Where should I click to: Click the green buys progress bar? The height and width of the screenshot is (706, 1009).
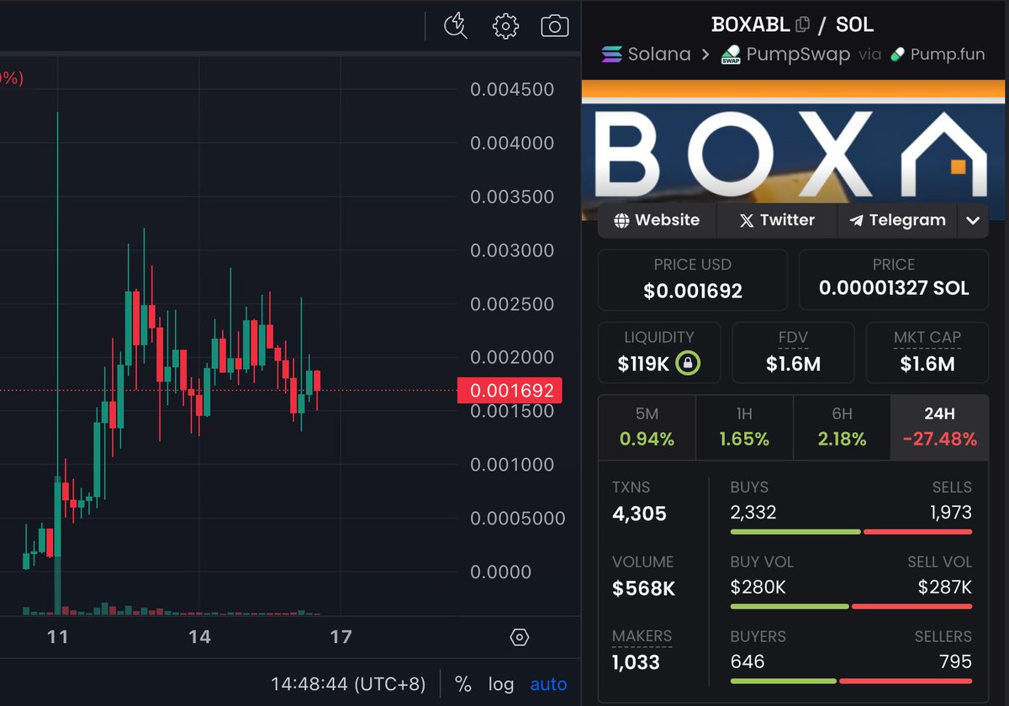(x=795, y=532)
